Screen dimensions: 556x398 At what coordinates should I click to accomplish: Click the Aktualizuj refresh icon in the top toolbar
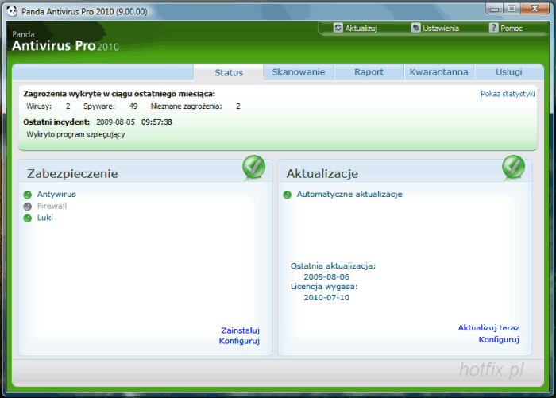(x=338, y=28)
